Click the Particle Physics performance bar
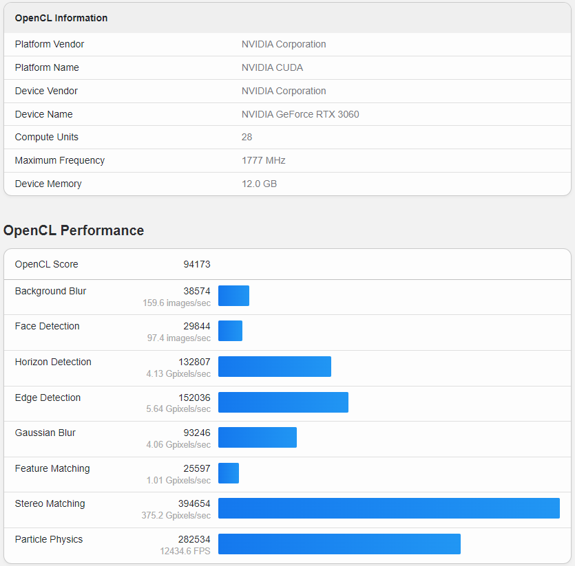575x566 pixels. coord(339,544)
